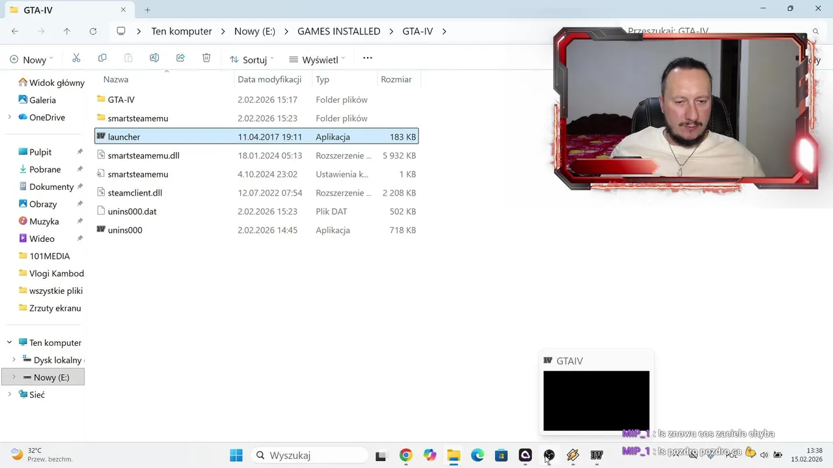
Task: Click GAMES INSTALLED in address breadcrumb
Action: (338, 31)
